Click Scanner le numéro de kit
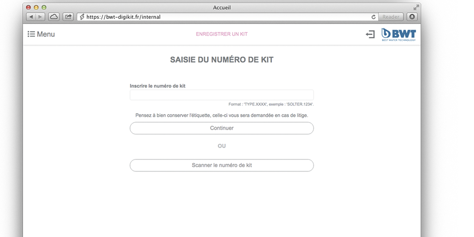The width and height of the screenshot is (474, 237). click(221, 165)
